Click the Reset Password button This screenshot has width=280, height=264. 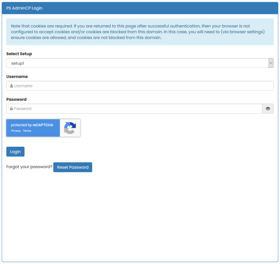click(73, 167)
